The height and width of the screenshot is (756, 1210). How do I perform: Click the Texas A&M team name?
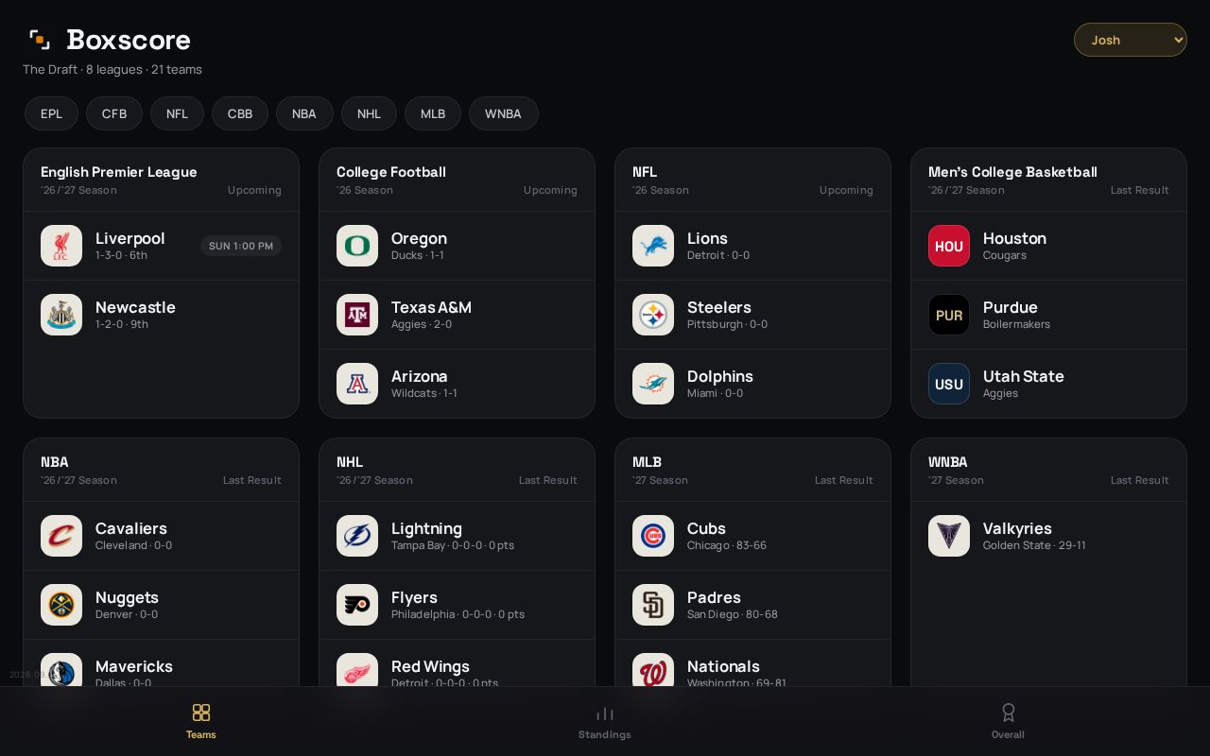431,307
